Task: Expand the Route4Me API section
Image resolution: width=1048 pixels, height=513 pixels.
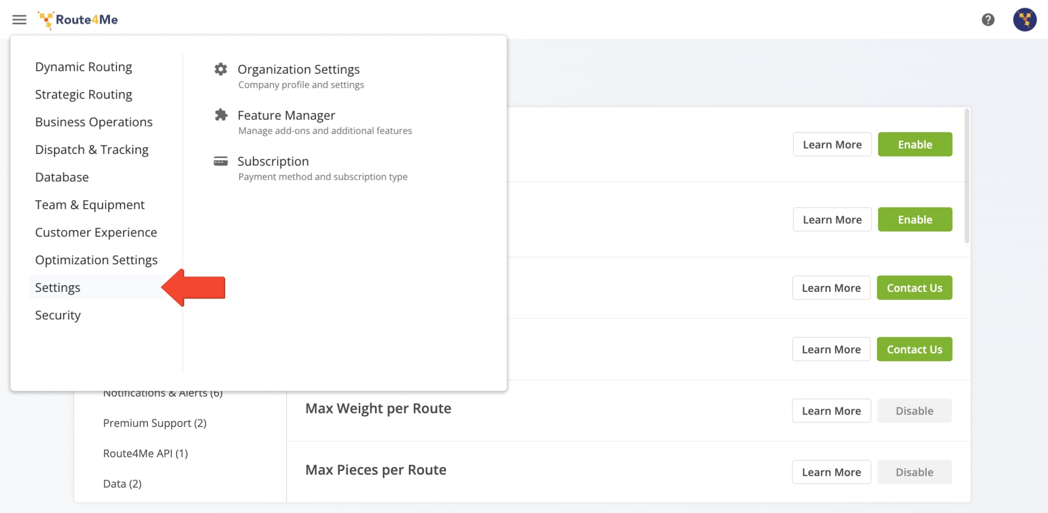Action: coord(145,453)
